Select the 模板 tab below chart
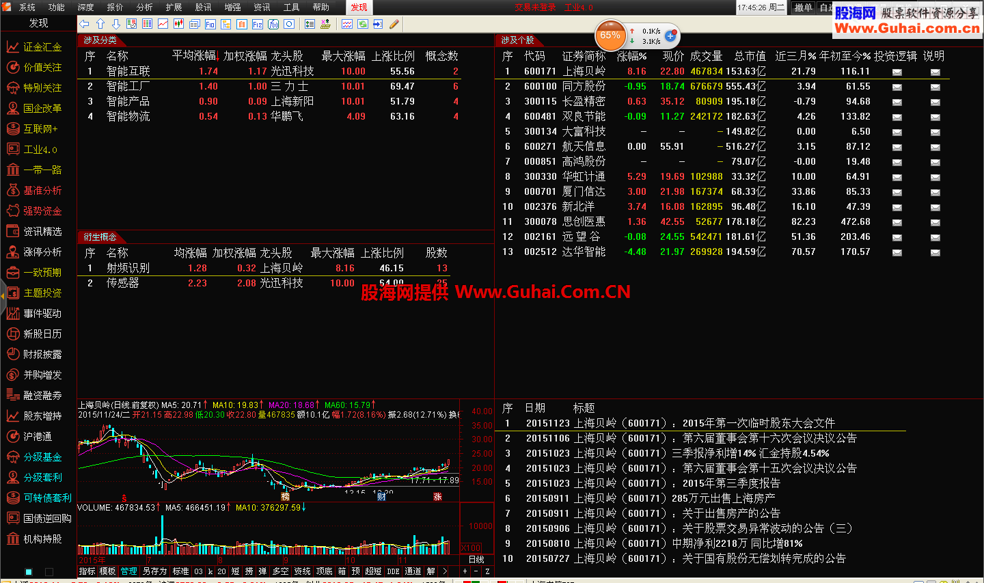 point(107,571)
